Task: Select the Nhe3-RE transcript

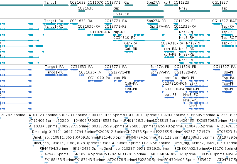Action: [194, 57]
